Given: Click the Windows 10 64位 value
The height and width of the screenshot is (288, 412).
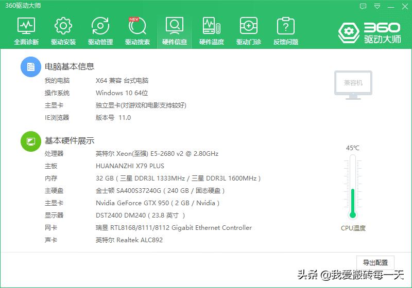Looking at the screenshot, I should (122, 93).
